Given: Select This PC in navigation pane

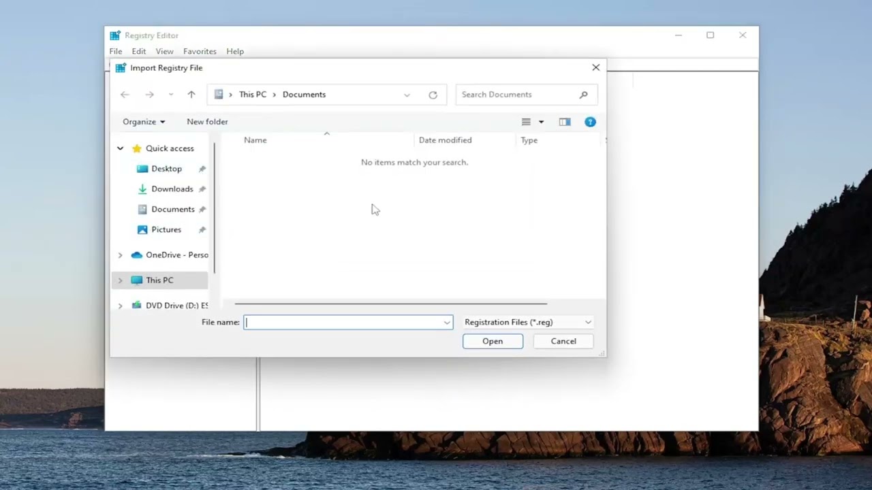Looking at the screenshot, I should pos(159,280).
